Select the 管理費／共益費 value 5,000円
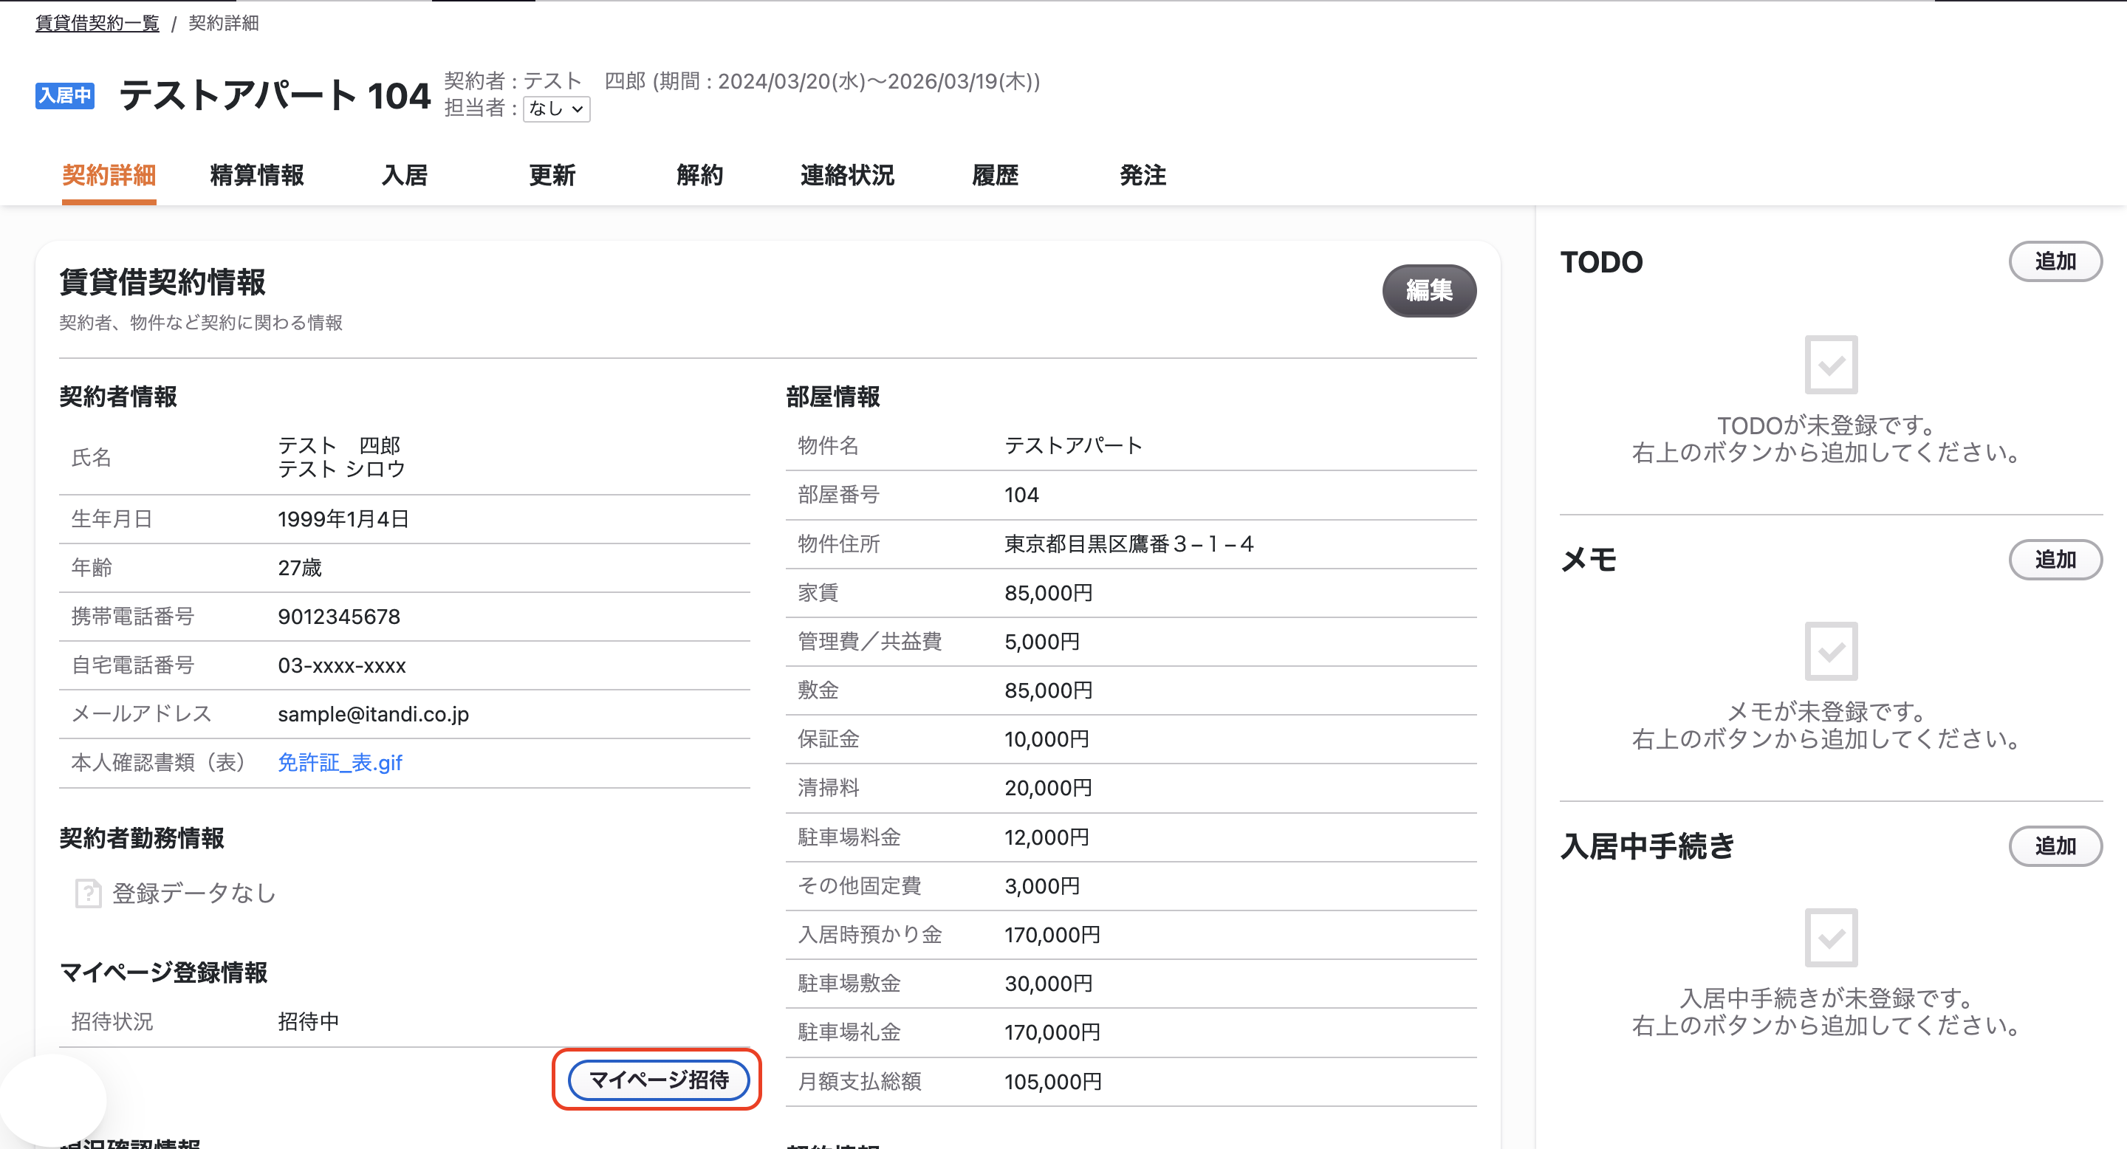The width and height of the screenshot is (2127, 1149). coord(1042,642)
